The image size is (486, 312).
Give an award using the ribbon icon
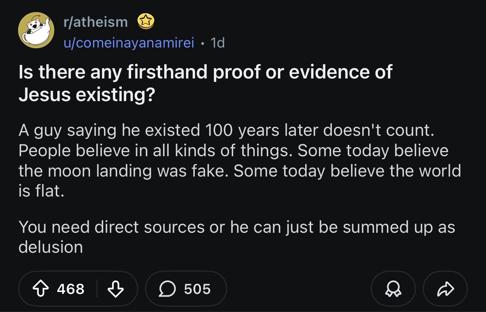point(393,289)
